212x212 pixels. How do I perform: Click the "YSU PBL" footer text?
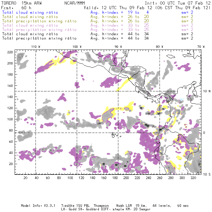coord(83,206)
